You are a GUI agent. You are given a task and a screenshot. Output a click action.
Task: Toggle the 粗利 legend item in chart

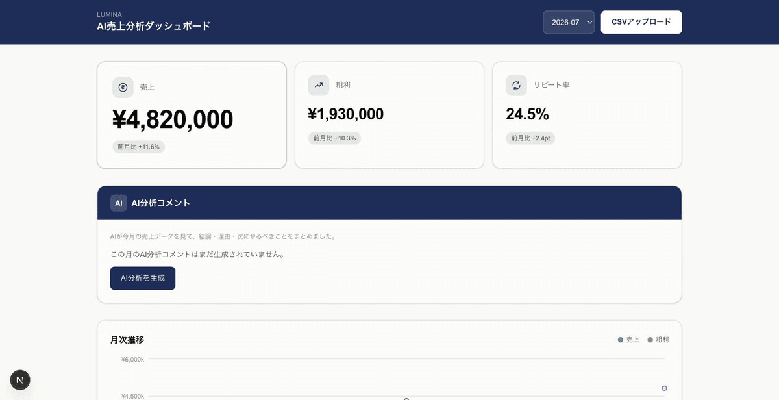click(x=658, y=340)
